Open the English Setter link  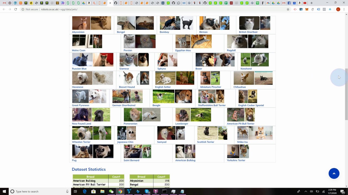(x=163, y=87)
